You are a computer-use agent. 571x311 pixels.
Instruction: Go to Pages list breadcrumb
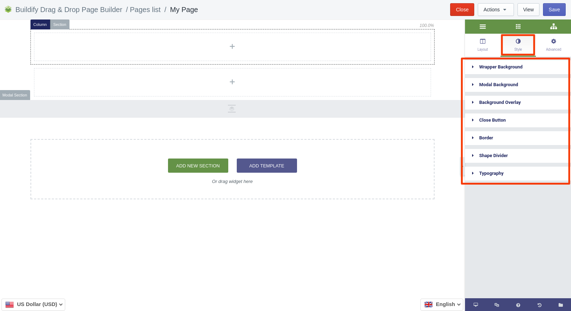(145, 10)
